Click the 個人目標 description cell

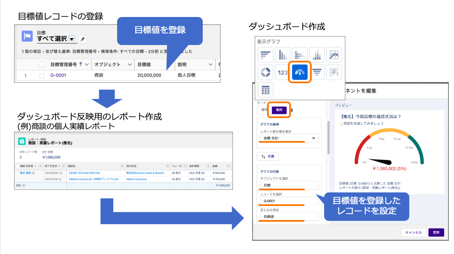(187, 75)
